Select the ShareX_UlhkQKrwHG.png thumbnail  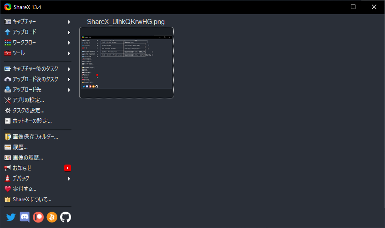127,63
